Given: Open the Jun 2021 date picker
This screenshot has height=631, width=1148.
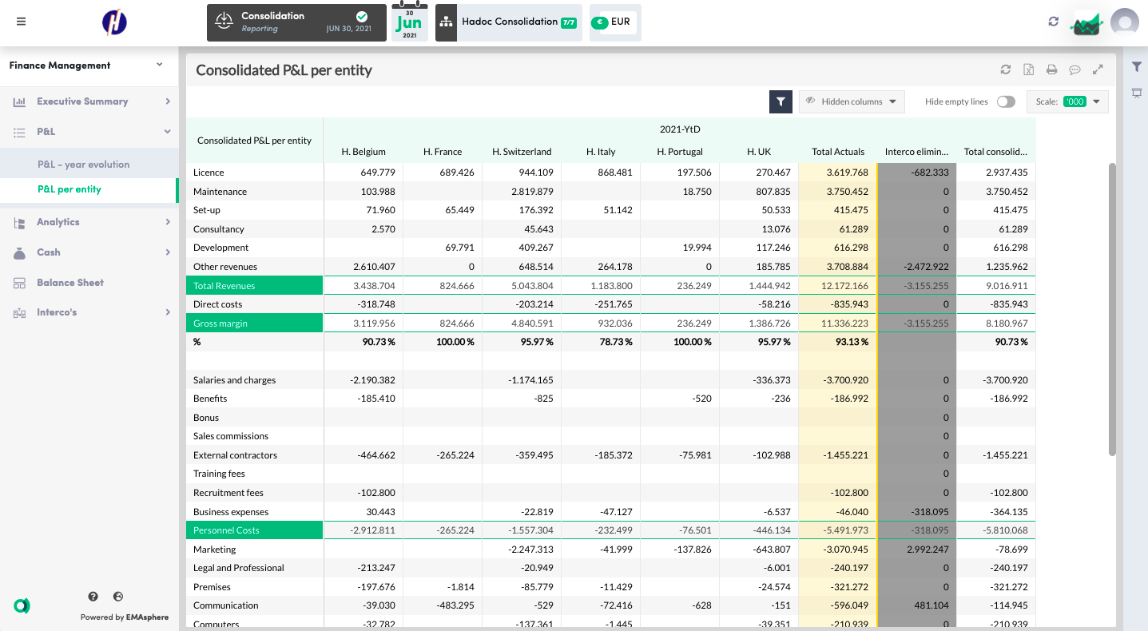Looking at the screenshot, I should coord(409,22).
